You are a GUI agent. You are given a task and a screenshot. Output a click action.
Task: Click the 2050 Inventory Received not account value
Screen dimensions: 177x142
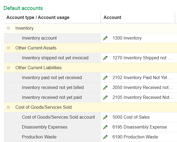pyautogui.click(x=143, y=88)
